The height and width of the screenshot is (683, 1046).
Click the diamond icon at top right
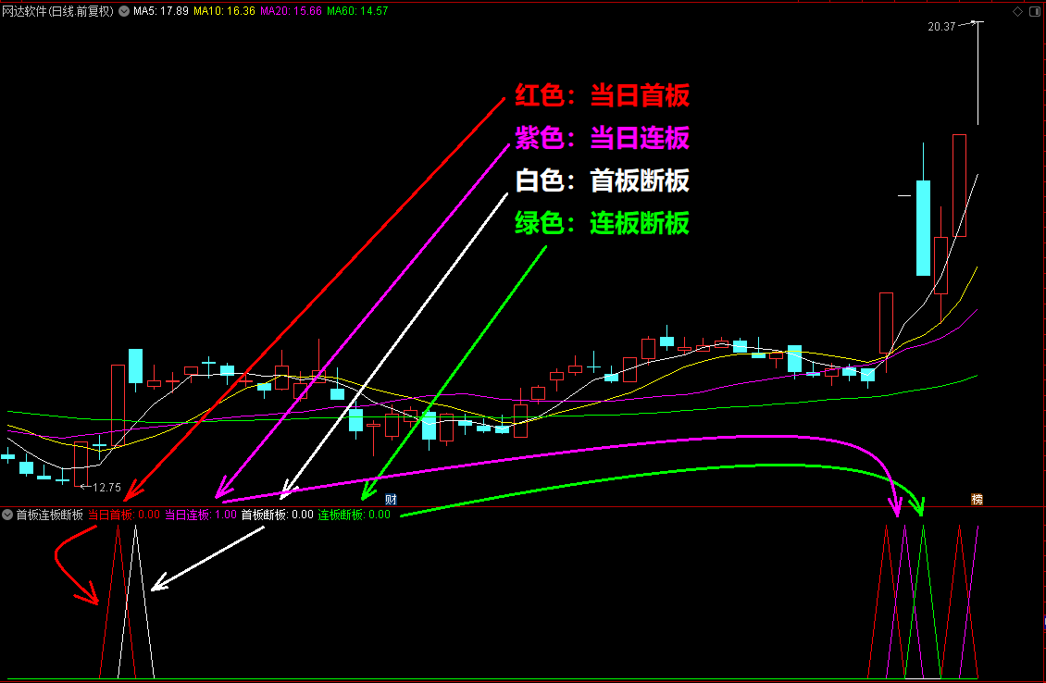click(x=1018, y=11)
